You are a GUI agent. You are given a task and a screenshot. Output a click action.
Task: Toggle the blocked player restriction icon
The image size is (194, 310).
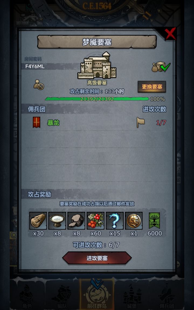tap(39, 84)
